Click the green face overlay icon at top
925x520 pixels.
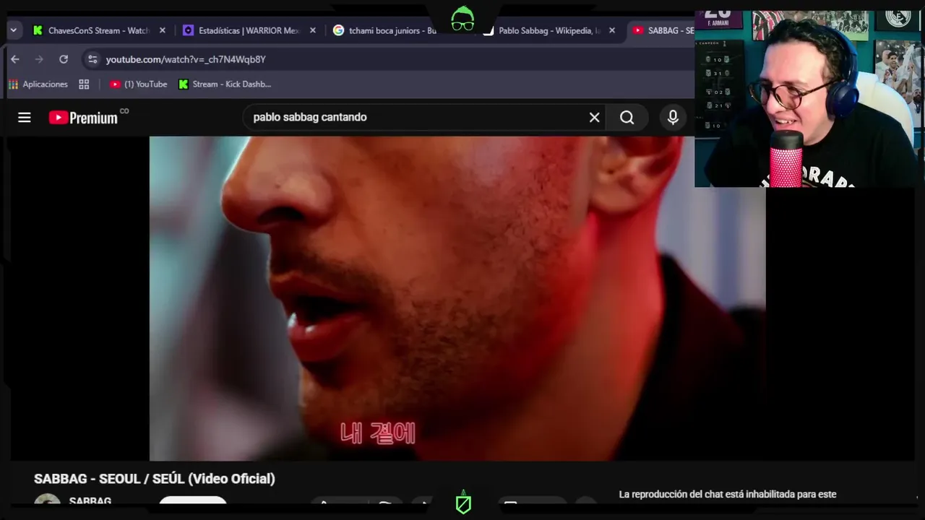point(462,19)
